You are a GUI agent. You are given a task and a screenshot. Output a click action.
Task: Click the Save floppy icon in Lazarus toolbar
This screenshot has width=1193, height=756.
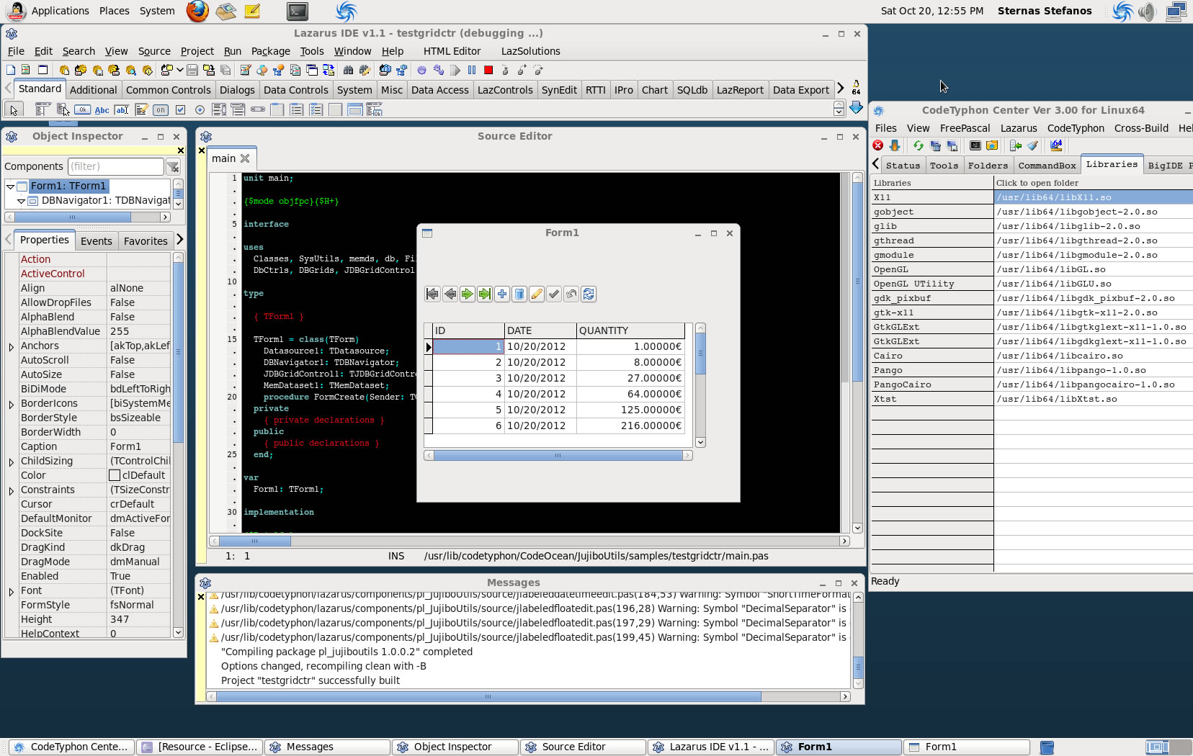[x=192, y=70]
